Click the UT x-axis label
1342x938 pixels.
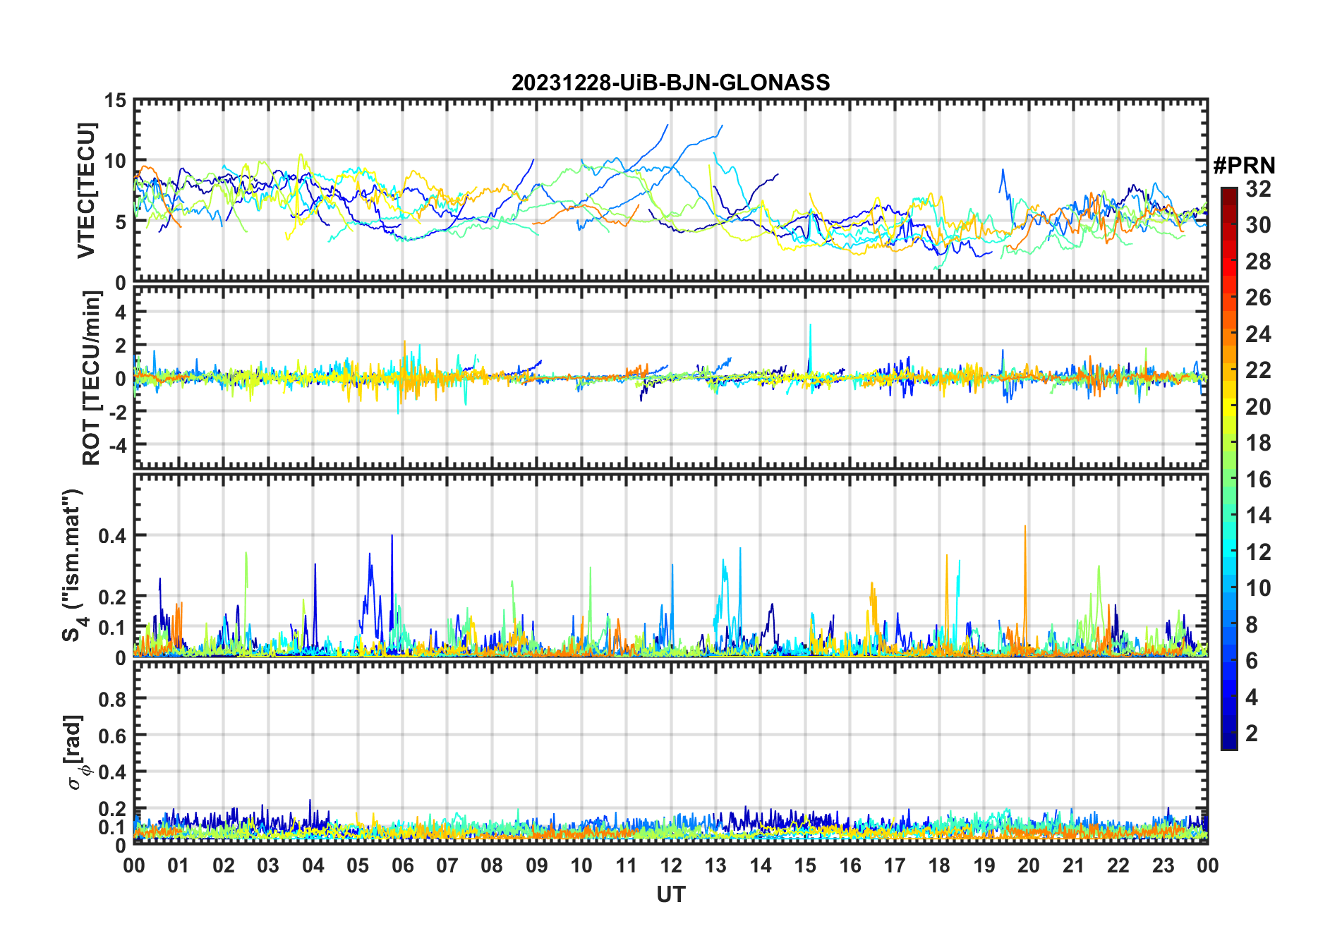point(670,894)
